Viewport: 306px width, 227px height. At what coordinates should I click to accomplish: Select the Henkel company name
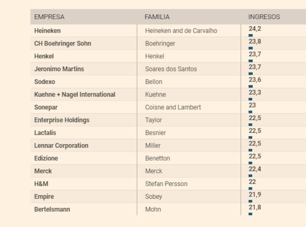(44, 56)
